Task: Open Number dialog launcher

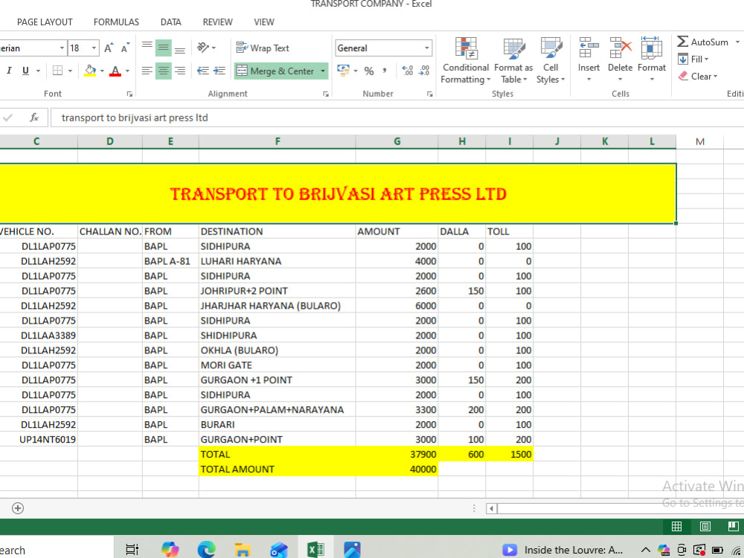Action: pos(429,94)
